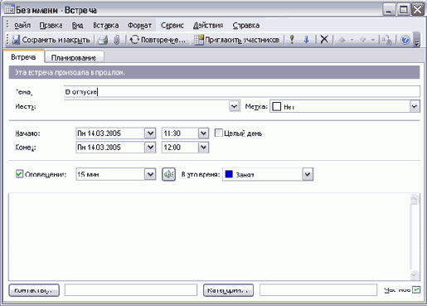Open the End date dropdown calendar

click(x=150, y=148)
